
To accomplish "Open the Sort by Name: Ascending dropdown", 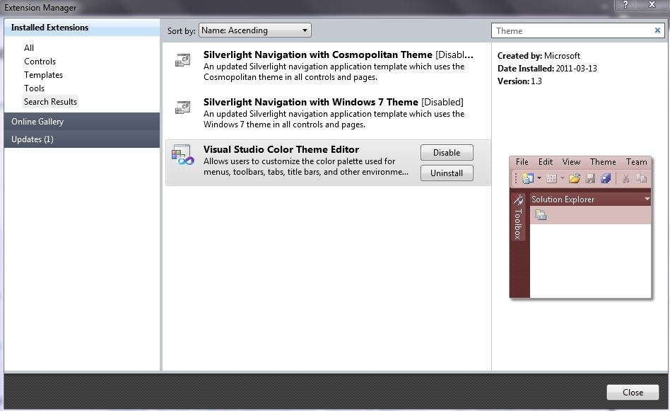I will point(254,30).
